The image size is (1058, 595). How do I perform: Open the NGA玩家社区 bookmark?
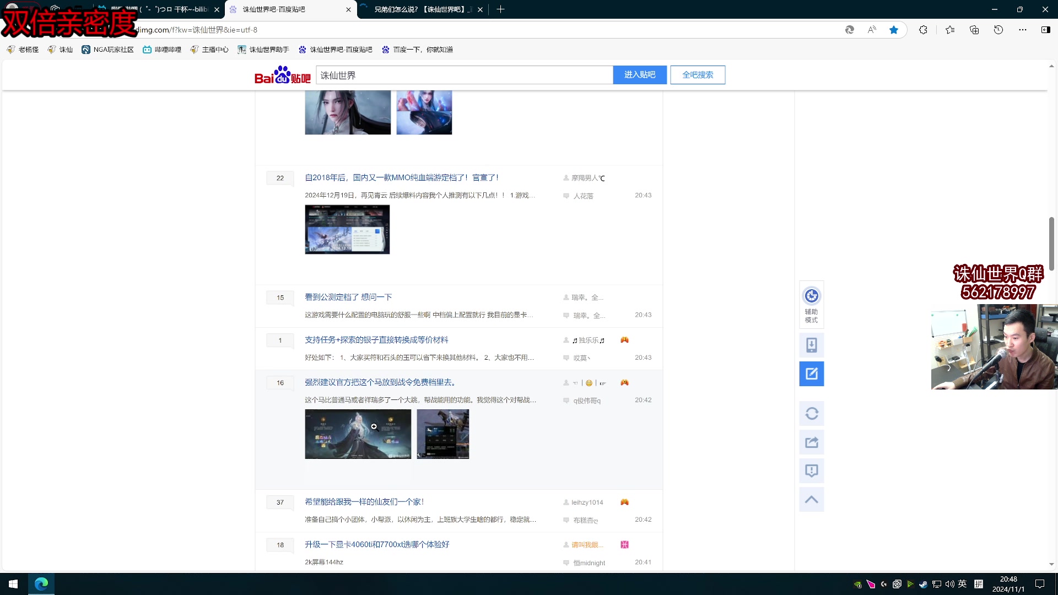[x=107, y=50]
